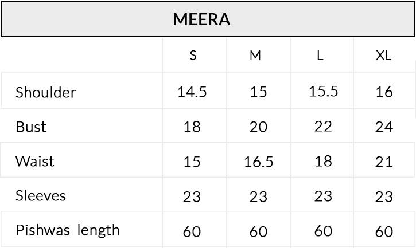The width and height of the screenshot is (416, 248).
Task: Select the XL size column header
Action: (383, 56)
